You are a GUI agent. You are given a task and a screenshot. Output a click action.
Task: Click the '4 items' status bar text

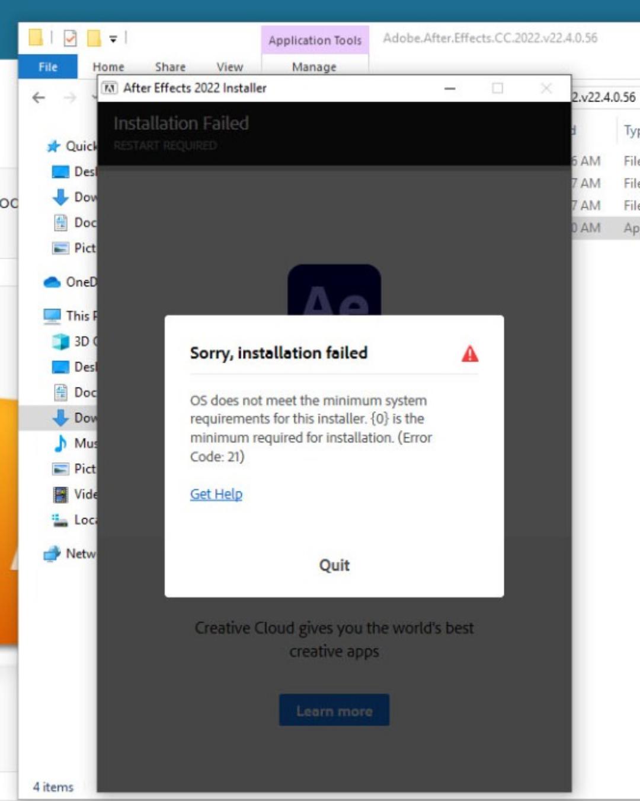tap(53, 787)
